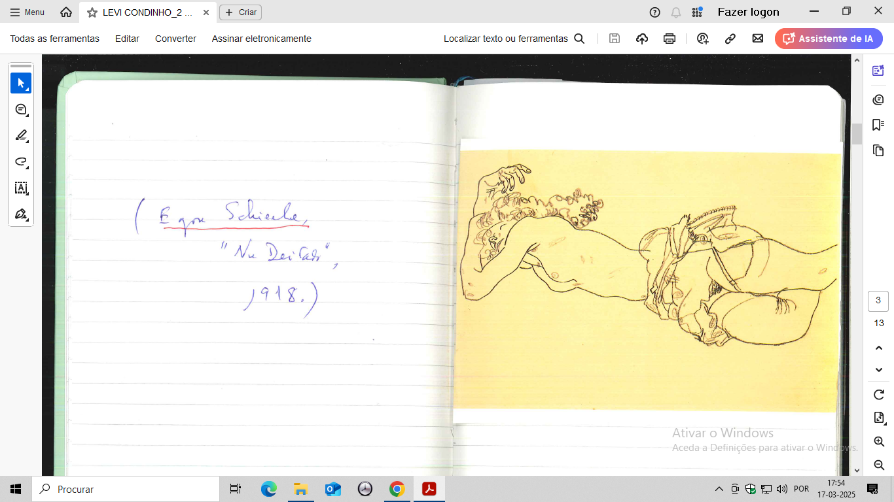Choose the Highlighter tool
894x502 pixels.
tap(21, 135)
